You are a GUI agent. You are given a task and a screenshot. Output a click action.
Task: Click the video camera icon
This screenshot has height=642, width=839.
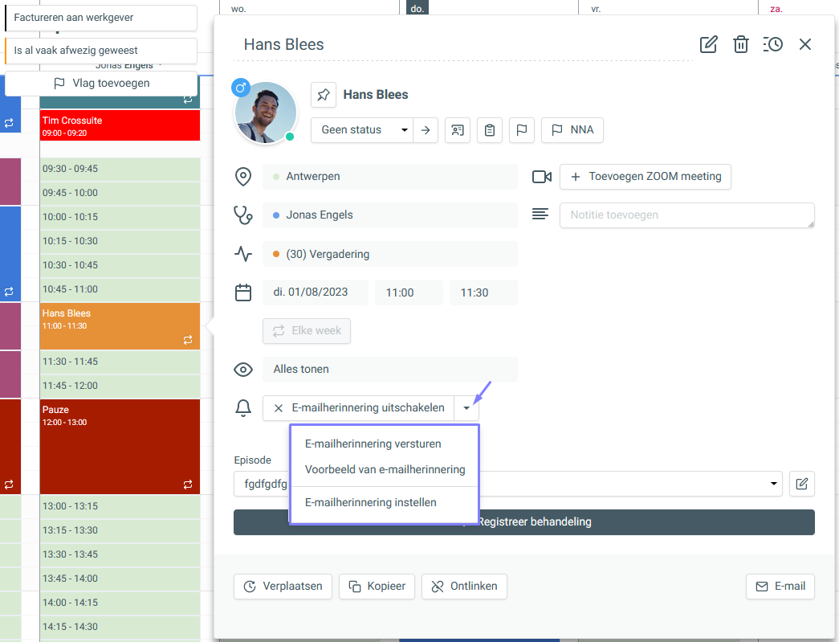[x=541, y=177]
